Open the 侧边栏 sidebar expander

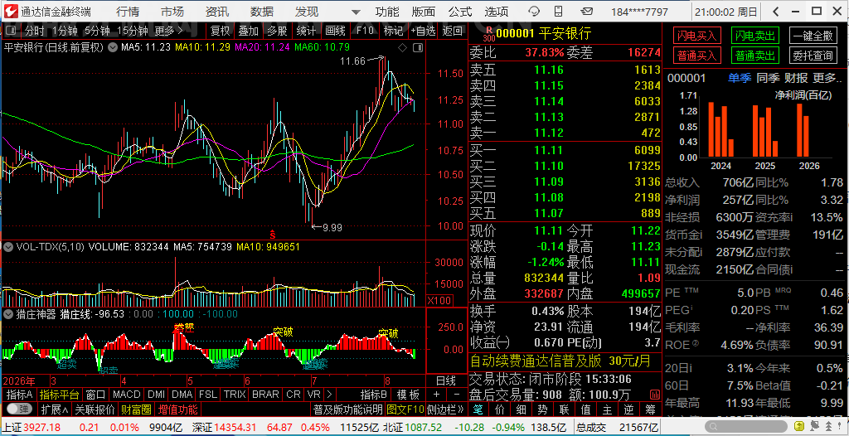coord(445,409)
